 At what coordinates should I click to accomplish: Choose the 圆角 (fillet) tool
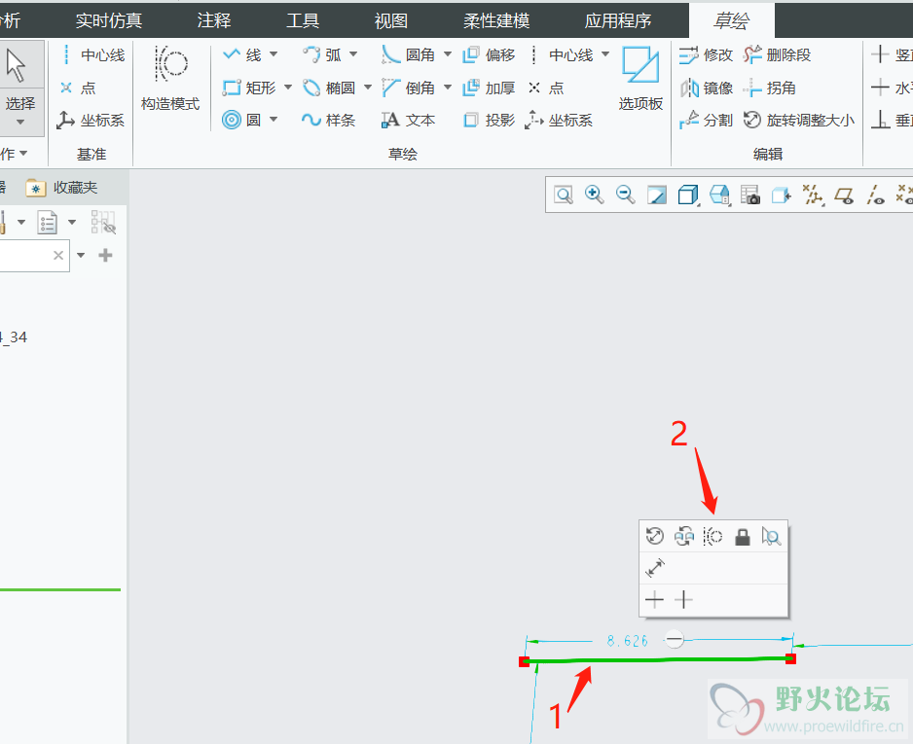click(x=408, y=55)
